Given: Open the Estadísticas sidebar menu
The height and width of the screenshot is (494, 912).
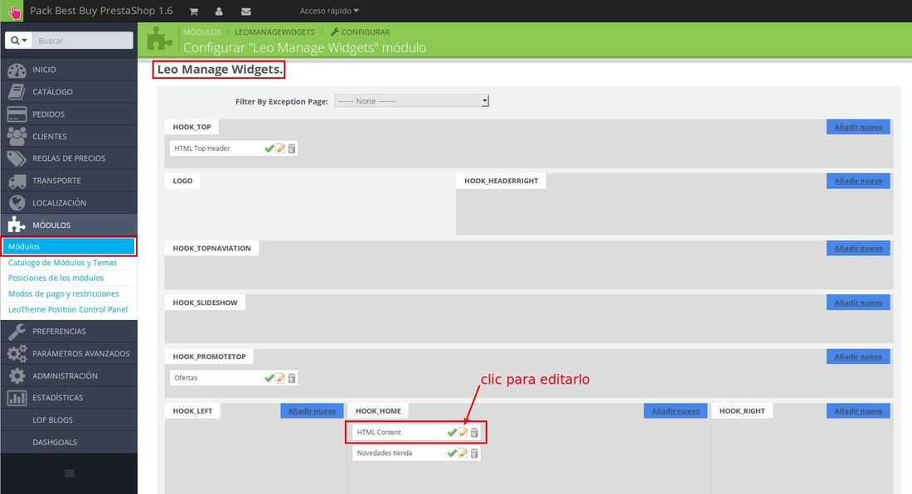Looking at the screenshot, I should pyautogui.click(x=69, y=398).
